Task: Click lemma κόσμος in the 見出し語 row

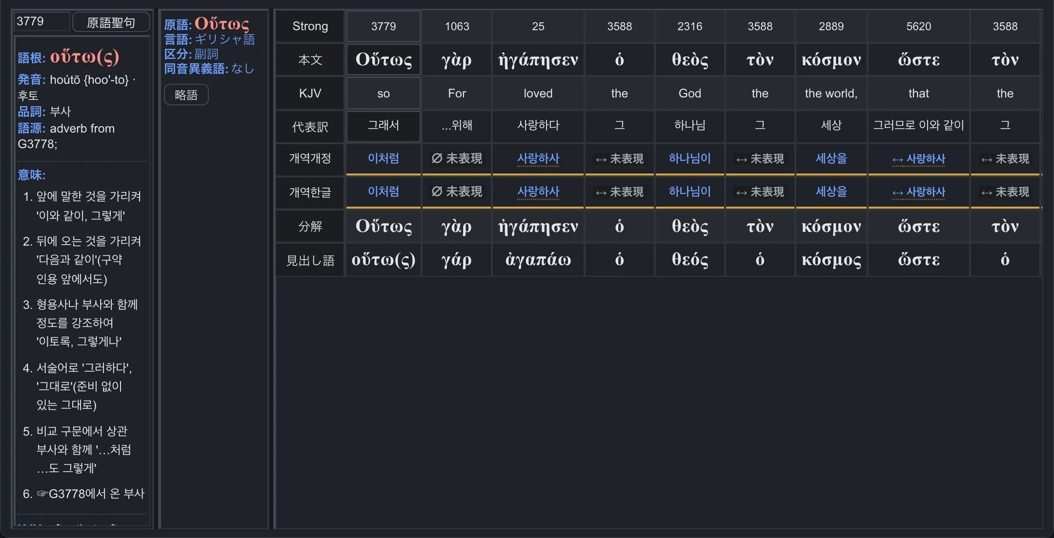Action: click(831, 260)
